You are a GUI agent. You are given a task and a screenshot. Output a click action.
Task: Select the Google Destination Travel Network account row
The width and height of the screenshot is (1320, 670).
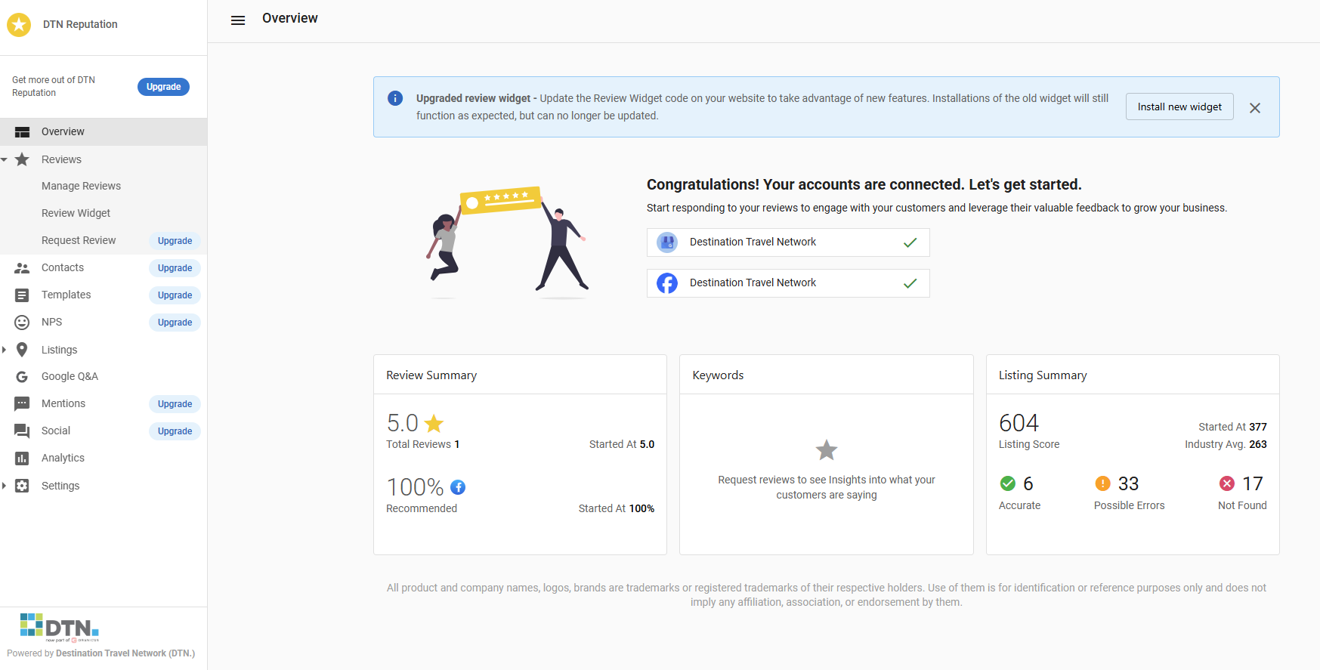(788, 242)
